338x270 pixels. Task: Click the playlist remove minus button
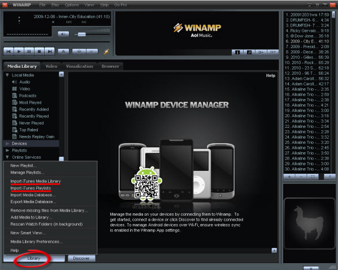click(x=301, y=177)
